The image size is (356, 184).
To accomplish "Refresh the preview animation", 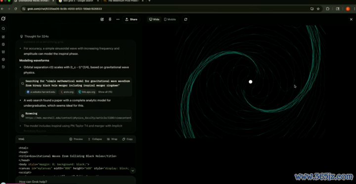I will pyautogui.click(x=186, y=19).
